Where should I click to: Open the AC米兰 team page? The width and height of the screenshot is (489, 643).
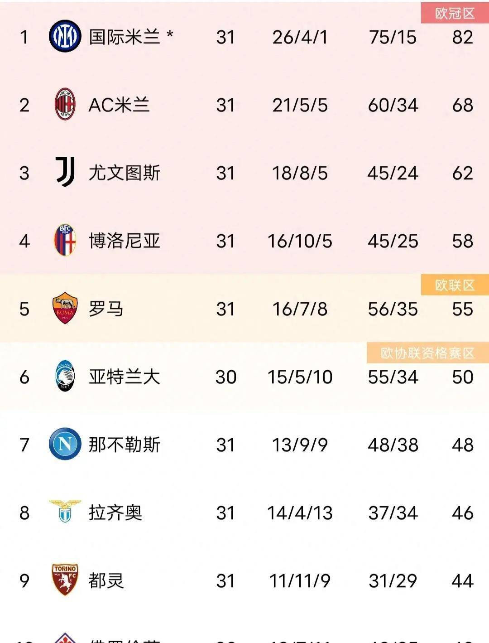click(119, 105)
